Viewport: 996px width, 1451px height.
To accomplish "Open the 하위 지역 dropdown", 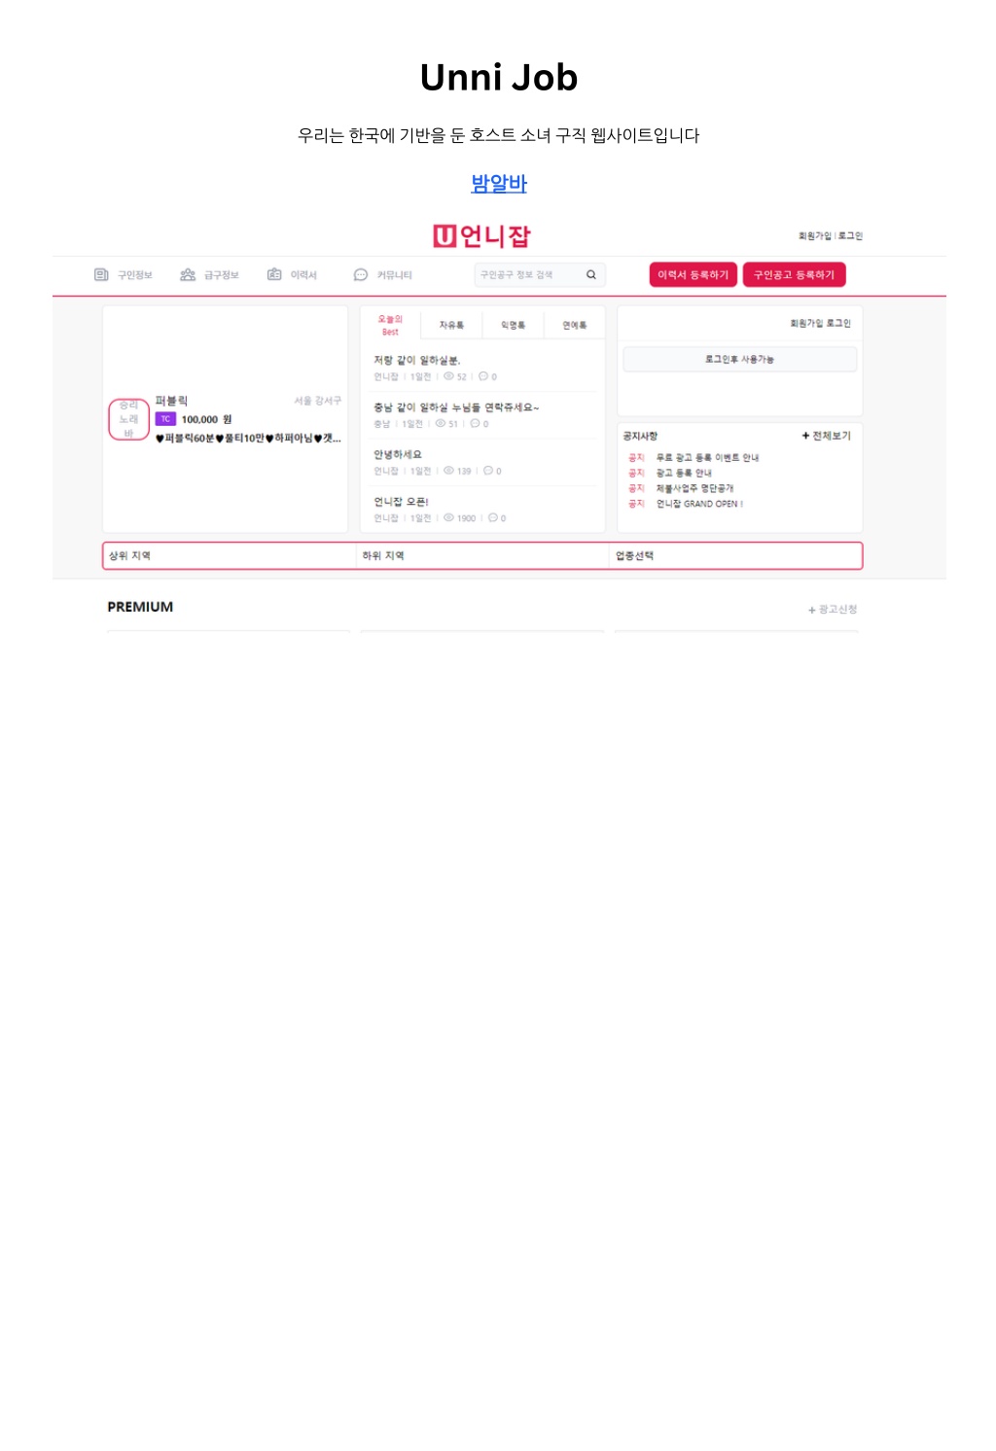I will click(482, 556).
